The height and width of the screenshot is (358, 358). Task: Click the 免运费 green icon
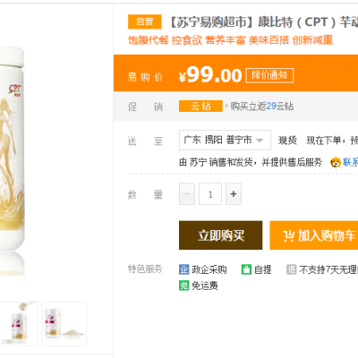tap(183, 286)
